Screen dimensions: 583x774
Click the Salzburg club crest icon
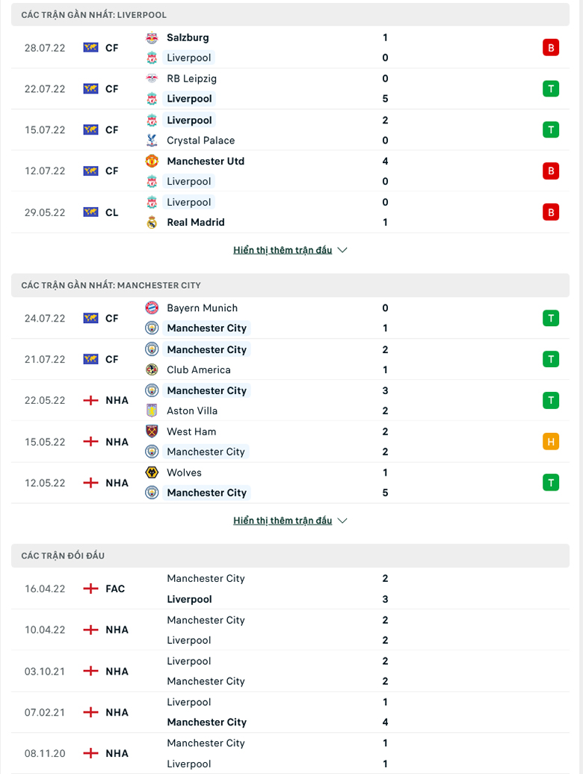pos(152,37)
